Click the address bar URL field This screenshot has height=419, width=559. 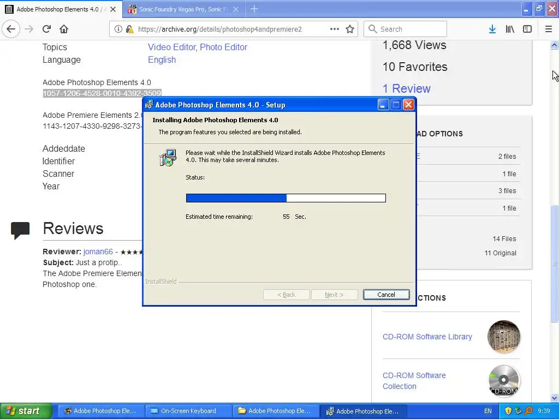point(219,29)
